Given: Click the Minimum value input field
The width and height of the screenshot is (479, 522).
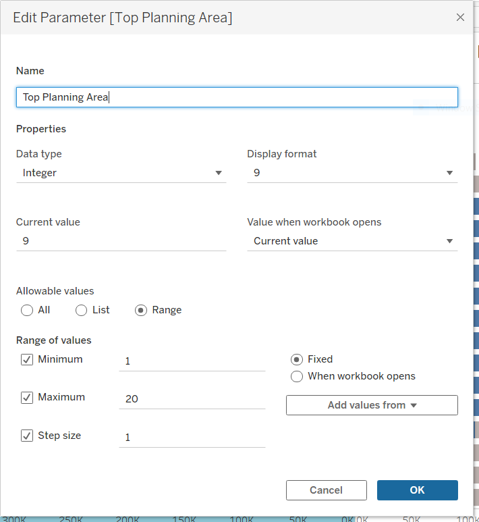Looking at the screenshot, I should [192, 361].
